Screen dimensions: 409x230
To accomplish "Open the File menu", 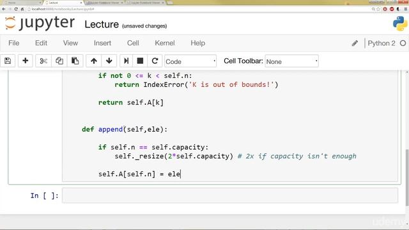I will pos(14,43).
